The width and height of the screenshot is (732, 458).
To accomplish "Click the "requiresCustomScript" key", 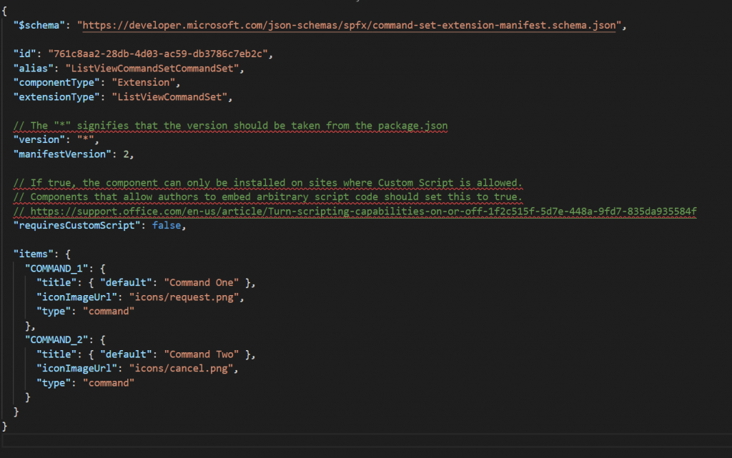I will click(76, 225).
